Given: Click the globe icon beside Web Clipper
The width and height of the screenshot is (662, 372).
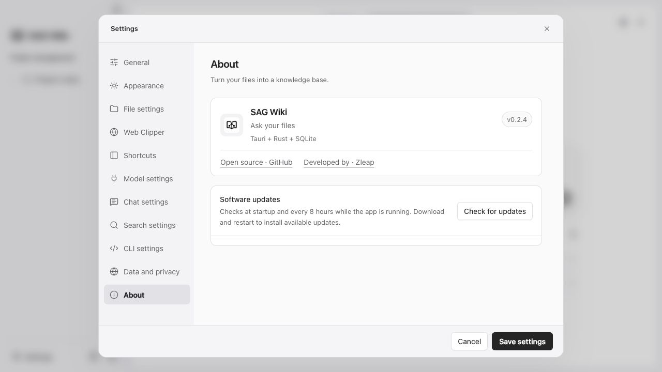Looking at the screenshot, I should pos(114,132).
